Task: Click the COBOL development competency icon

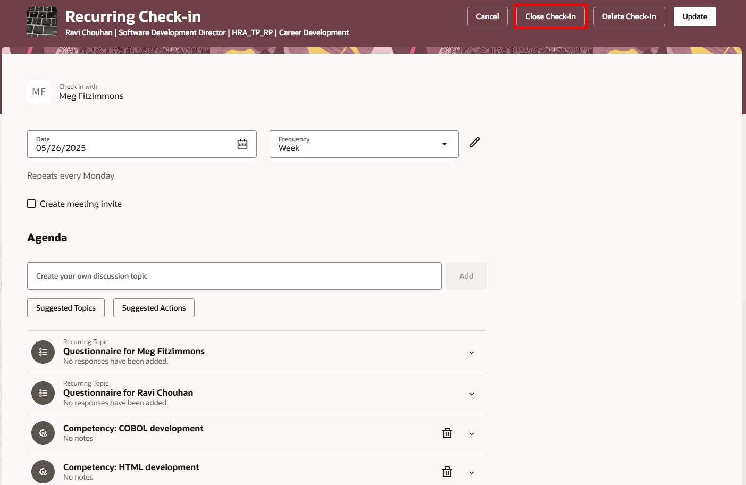Action: pos(43,433)
